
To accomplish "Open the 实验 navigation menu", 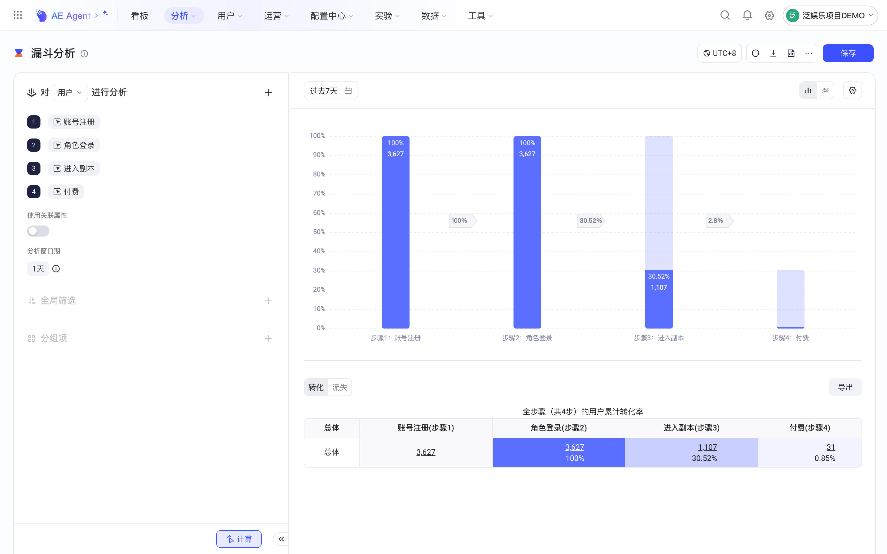I will (387, 16).
